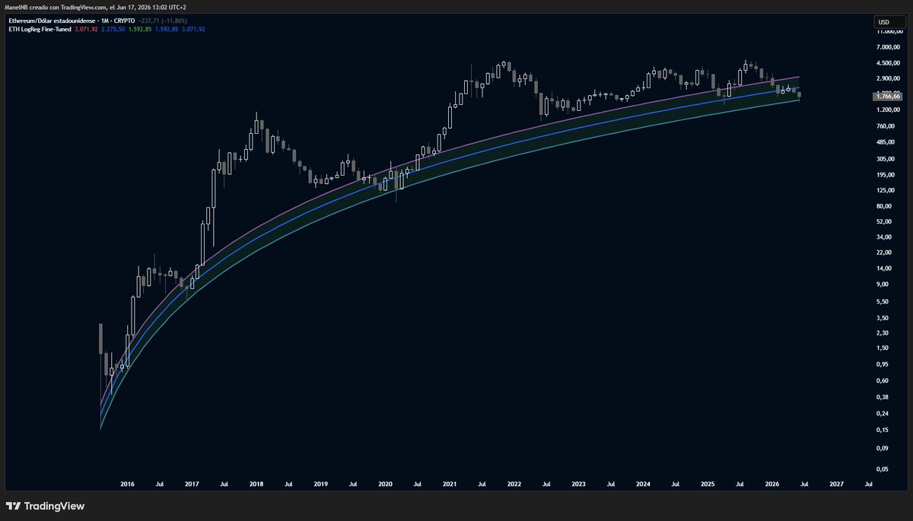The image size is (913, 521).
Task: Click the 22,00 price axis label
Action: pos(884,253)
